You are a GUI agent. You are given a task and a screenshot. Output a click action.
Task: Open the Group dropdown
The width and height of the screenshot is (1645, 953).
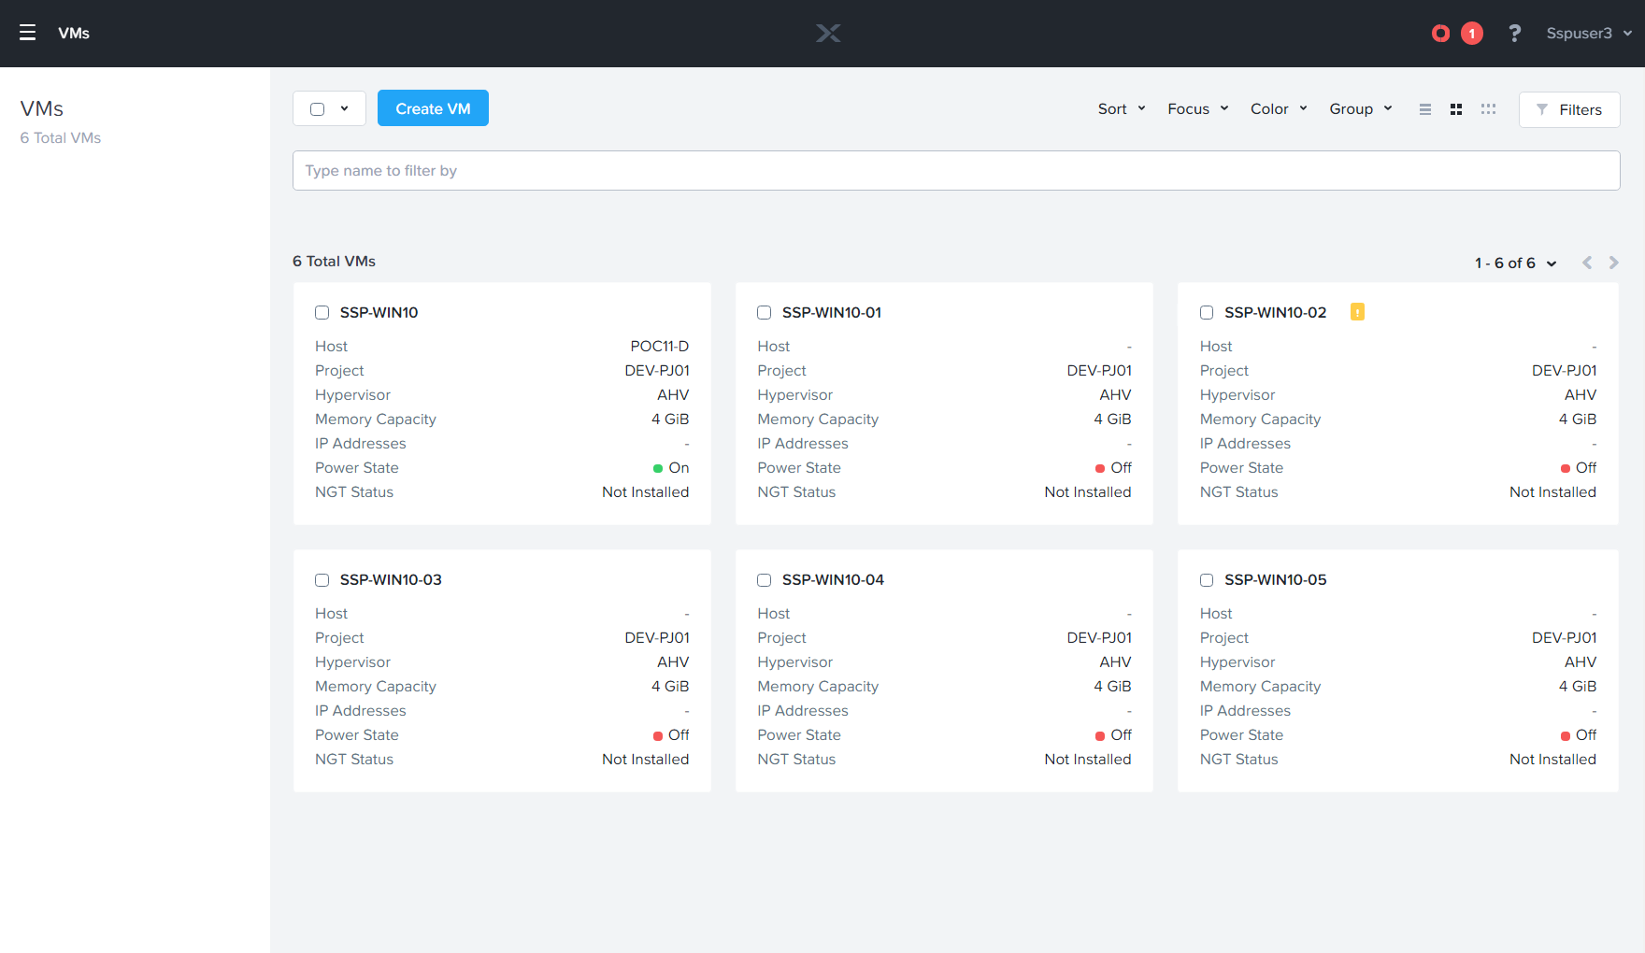tap(1359, 108)
